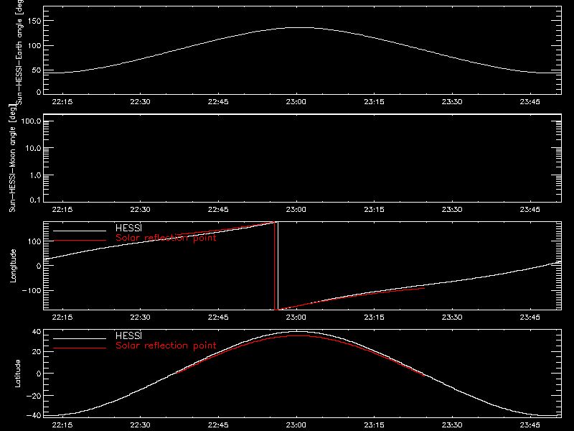Image resolution: width=574 pixels, height=431 pixels.
Task: Click '23:30' under the Longitude plot
Action: click(452, 317)
